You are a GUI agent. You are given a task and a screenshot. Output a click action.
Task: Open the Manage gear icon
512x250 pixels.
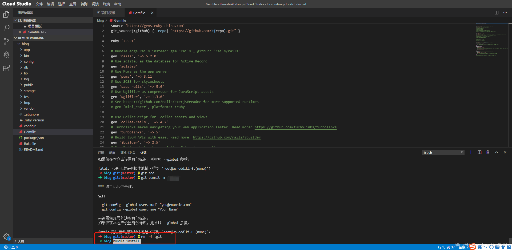pos(6,236)
